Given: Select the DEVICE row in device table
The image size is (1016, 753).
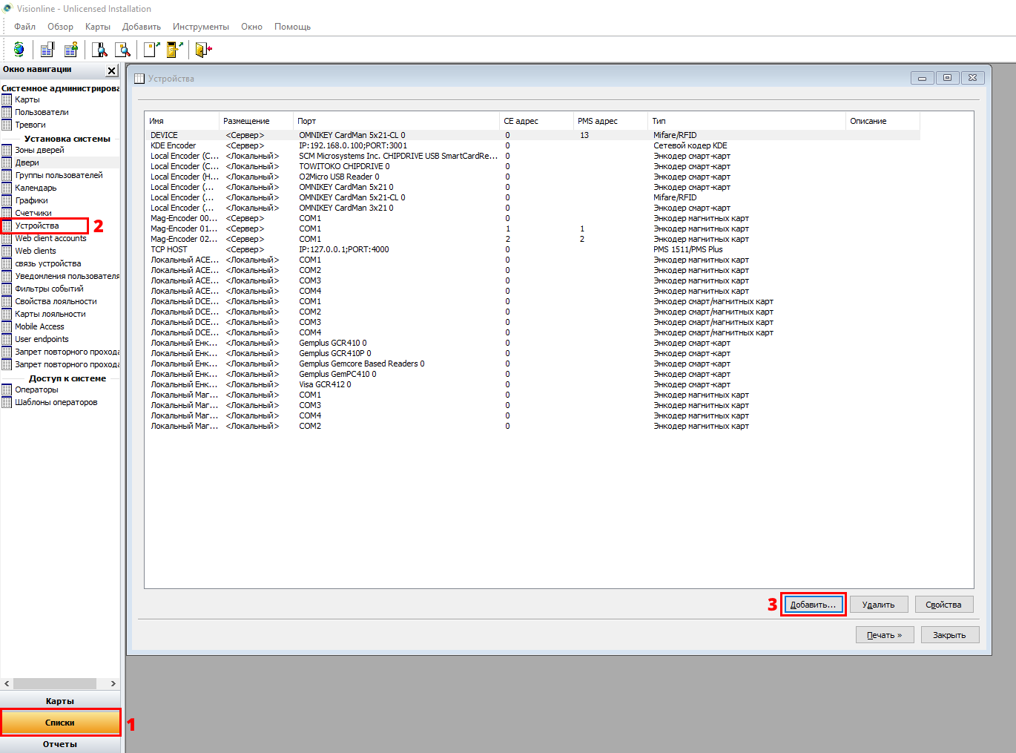Looking at the screenshot, I should pos(532,135).
